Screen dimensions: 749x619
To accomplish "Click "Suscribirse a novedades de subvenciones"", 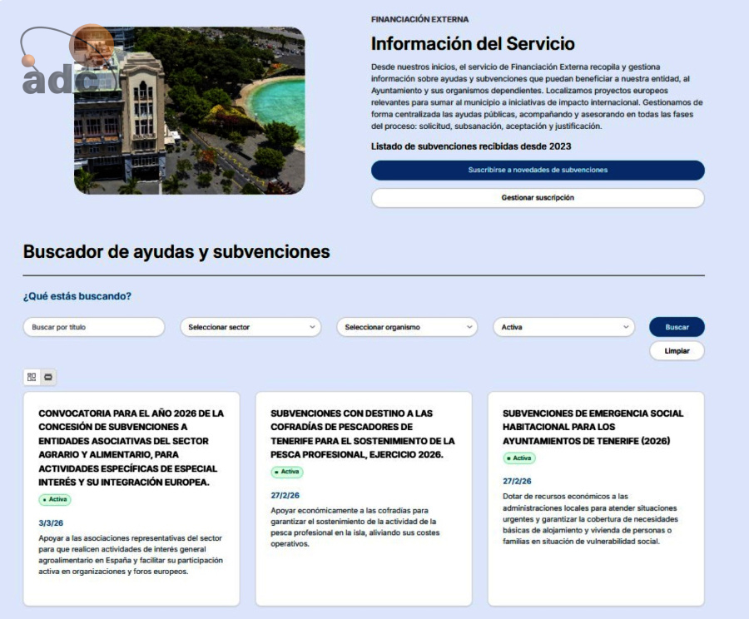I will (x=538, y=170).
